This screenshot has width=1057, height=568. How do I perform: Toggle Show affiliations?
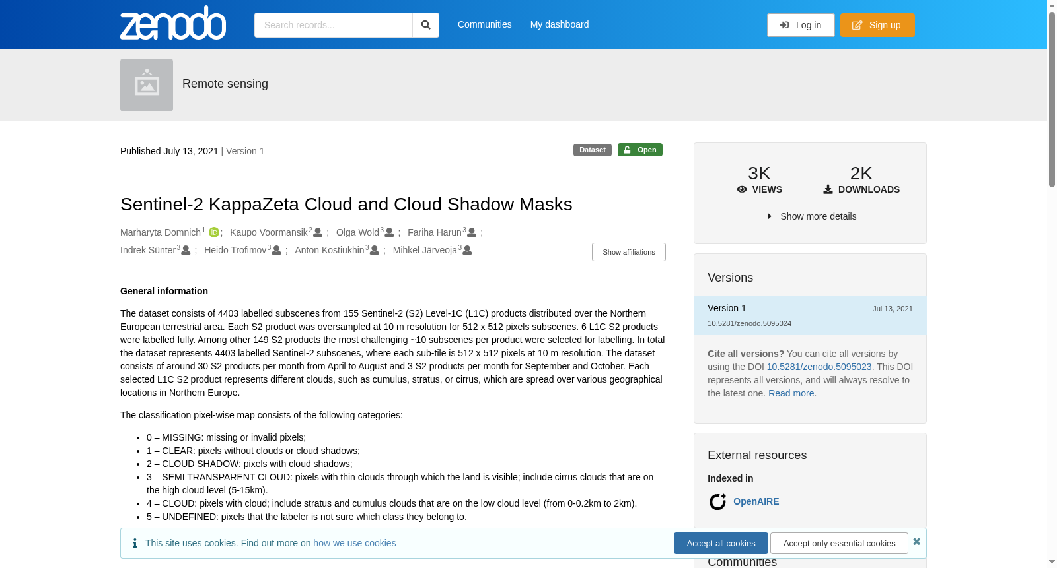629,252
